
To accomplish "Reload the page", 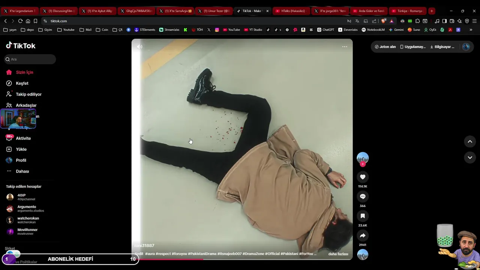I will tap(20, 21).
